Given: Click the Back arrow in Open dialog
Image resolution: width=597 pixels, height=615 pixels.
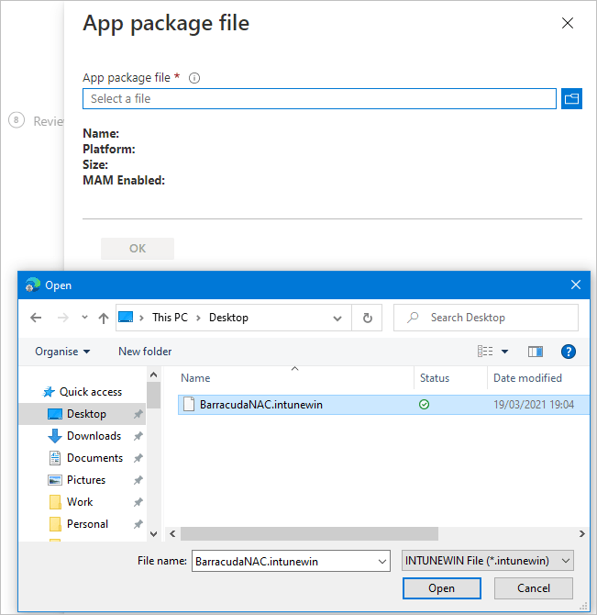Looking at the screenshot, I should coord(36,318).
